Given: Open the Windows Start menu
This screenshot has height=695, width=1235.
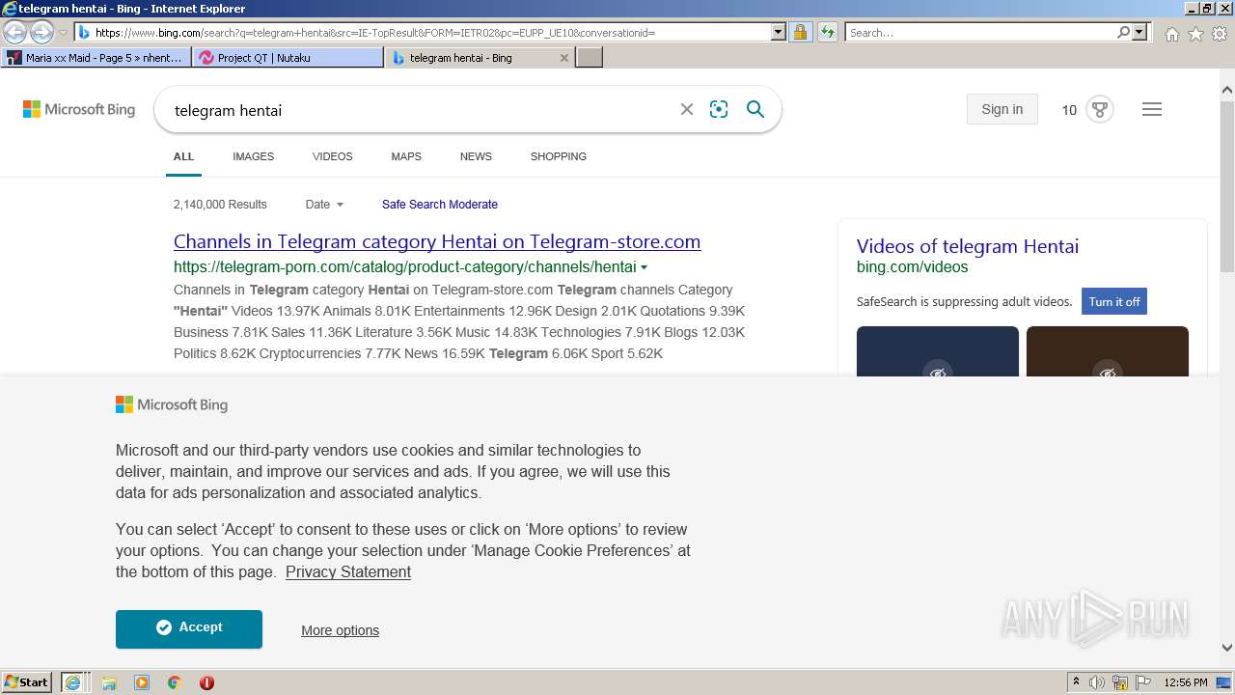Looking at the screenshot, I should click(27, 682).
